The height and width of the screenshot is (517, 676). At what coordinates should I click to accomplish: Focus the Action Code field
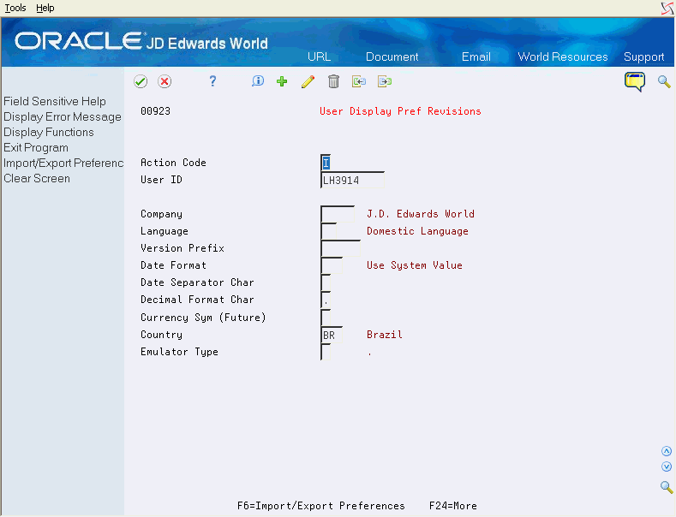pos(326,163)
